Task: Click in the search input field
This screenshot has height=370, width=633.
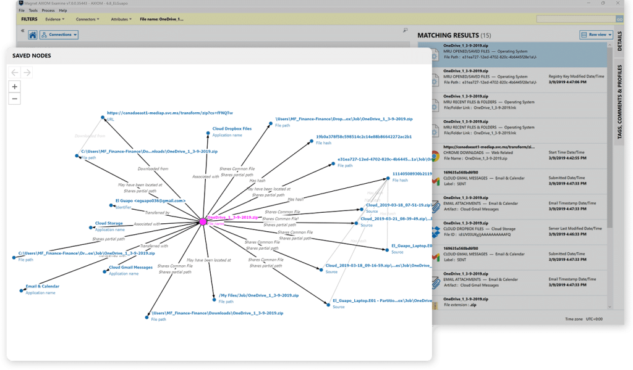Action: (575, 19)
